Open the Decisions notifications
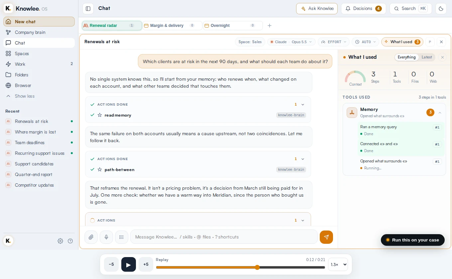Screen dimensions: 452x279 [363, 9]
